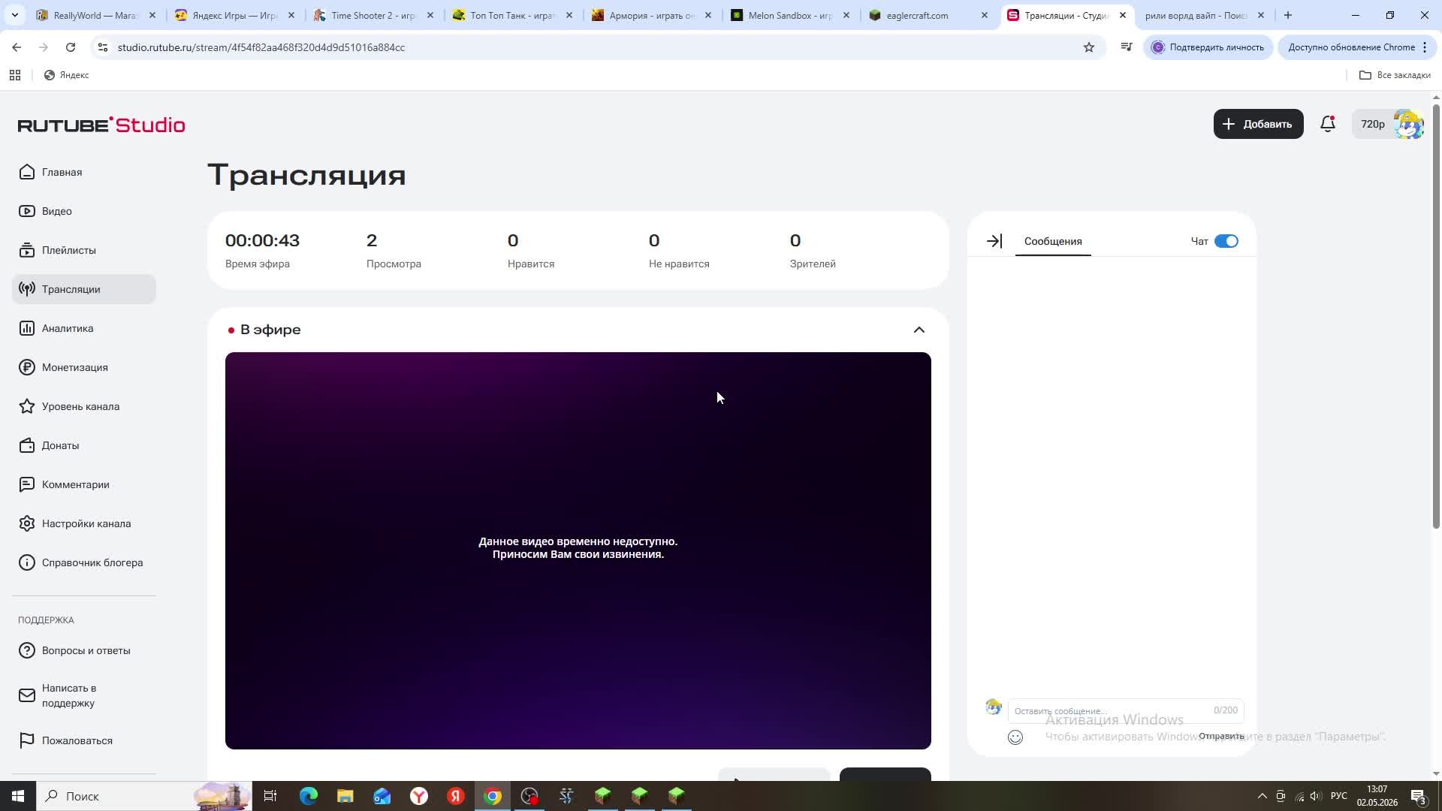
Task: Click the address bar URL
Action: (261, 47)
